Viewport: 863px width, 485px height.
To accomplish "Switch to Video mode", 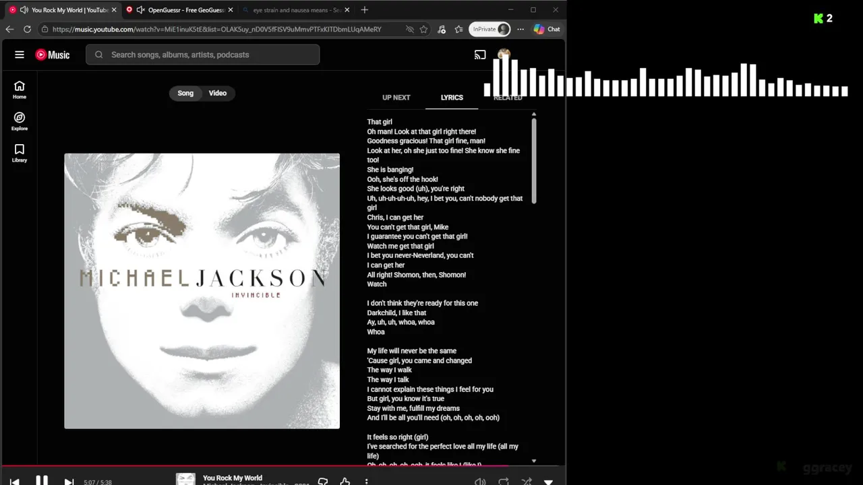I will pos(218,93).
